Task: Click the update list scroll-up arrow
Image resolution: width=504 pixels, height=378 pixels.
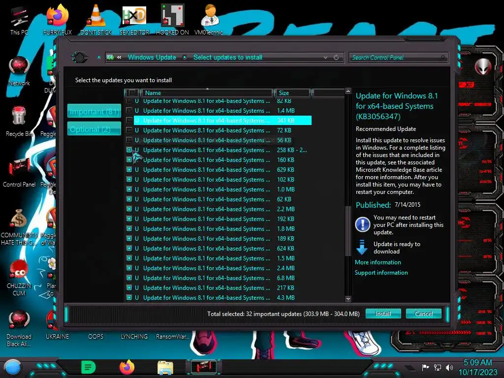Action: (x=348, y=91)
